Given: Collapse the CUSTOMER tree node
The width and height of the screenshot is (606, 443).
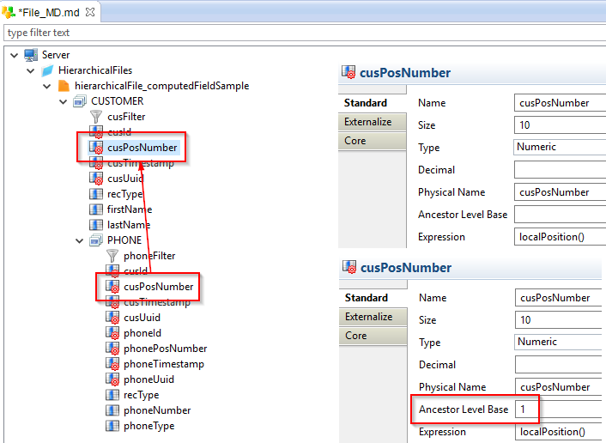Looking at the screenshot, I should [x=63, y=101].
